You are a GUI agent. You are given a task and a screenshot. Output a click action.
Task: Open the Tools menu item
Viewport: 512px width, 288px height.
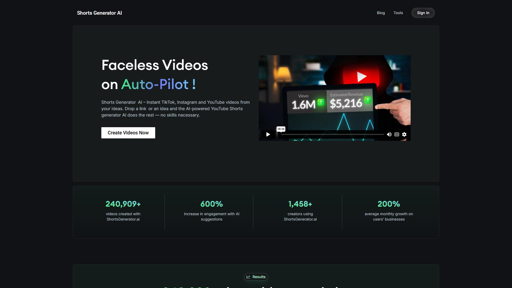398,13
